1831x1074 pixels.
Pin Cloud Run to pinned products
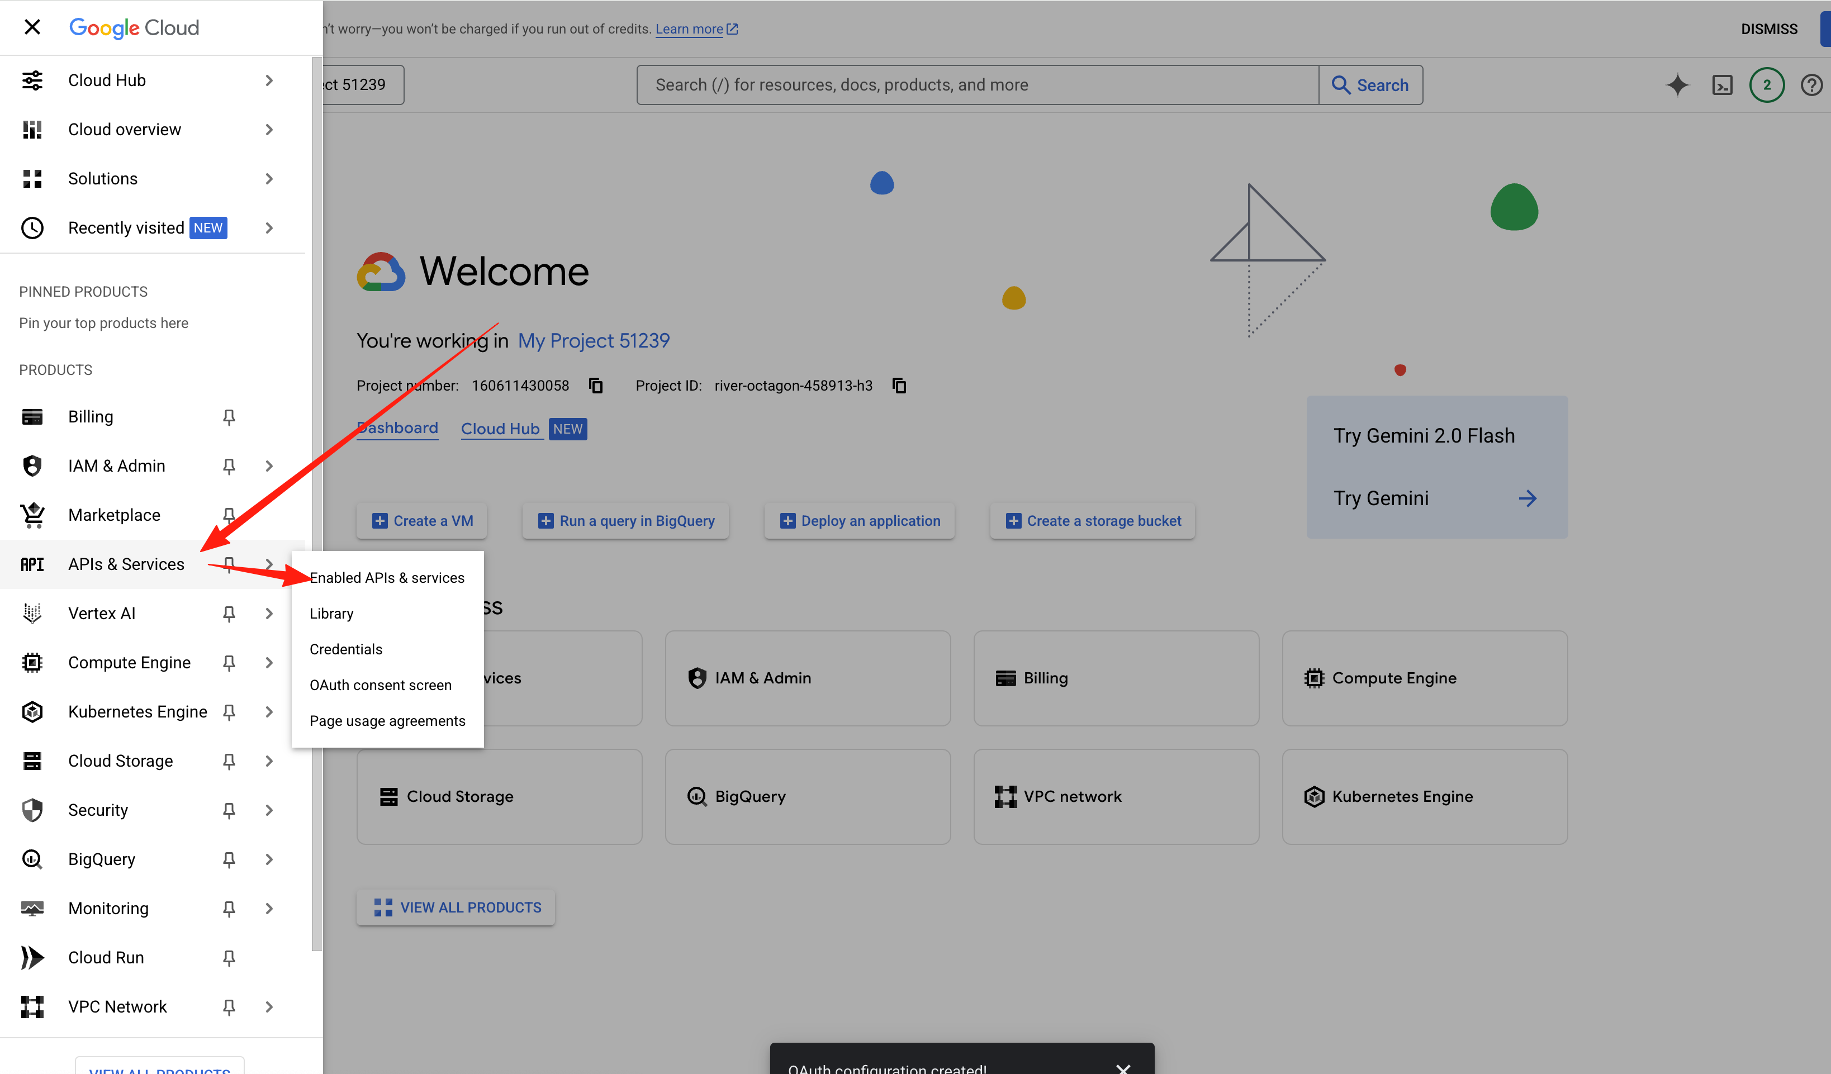pos(229,958)
